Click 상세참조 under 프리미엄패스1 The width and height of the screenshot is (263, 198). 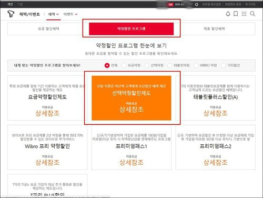pos(131,162)
